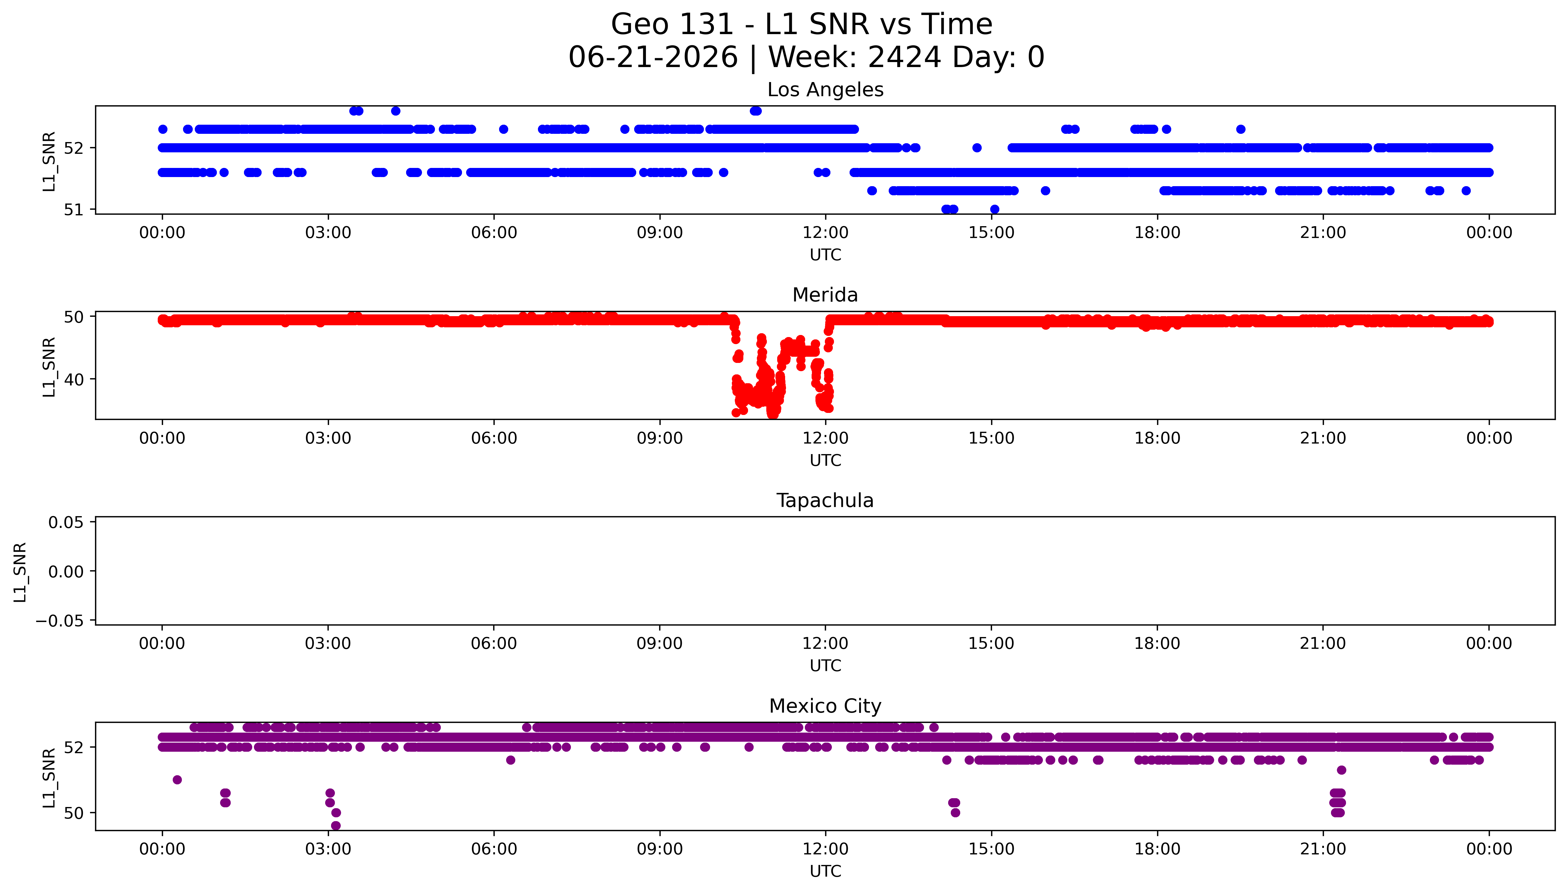Click the Mexico City subplot title
This screenshot has width=1567, height=892.
point(825,706)
